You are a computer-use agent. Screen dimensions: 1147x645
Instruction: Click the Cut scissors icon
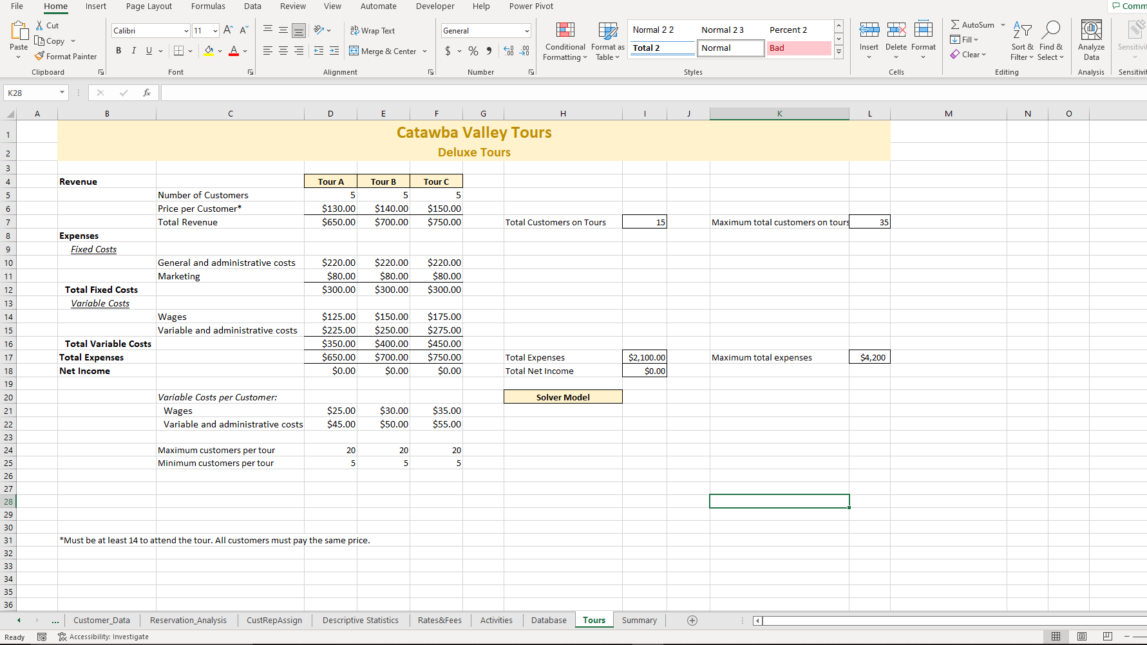(x=39, y=25)
